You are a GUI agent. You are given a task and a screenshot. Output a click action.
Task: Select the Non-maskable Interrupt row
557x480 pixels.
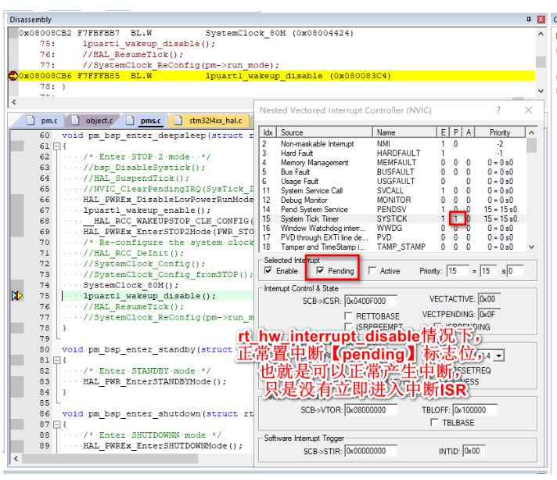(392, 143)
